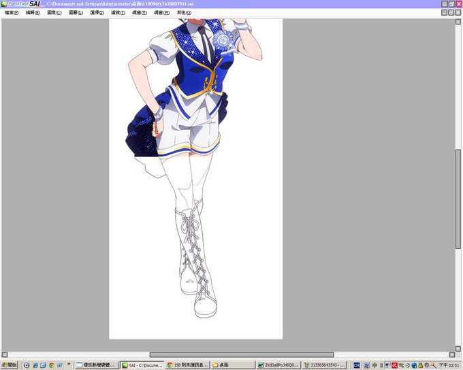463x370 pixels.
Task: Click the vertical scrollbar down arrow
Action: coord(458,349)
